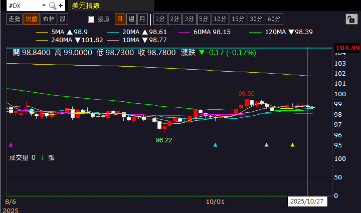This screenshot has width=361, height=213.
Task: Click the 96.22 low price label
Action: 164,140
